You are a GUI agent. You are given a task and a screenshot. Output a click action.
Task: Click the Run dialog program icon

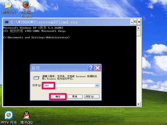[36, 78]
